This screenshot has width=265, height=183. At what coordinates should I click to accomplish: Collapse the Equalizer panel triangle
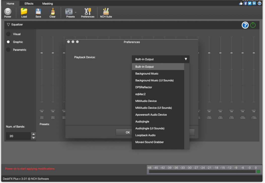(8, 25)
